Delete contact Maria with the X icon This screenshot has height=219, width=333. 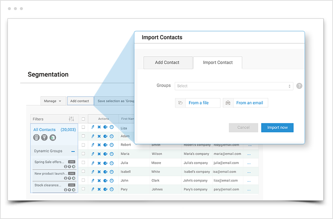99,154
